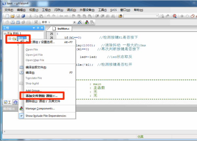Open the 编辑(E) menu
This screenshot has height=141, width=197.
click(x=21, y=10)
